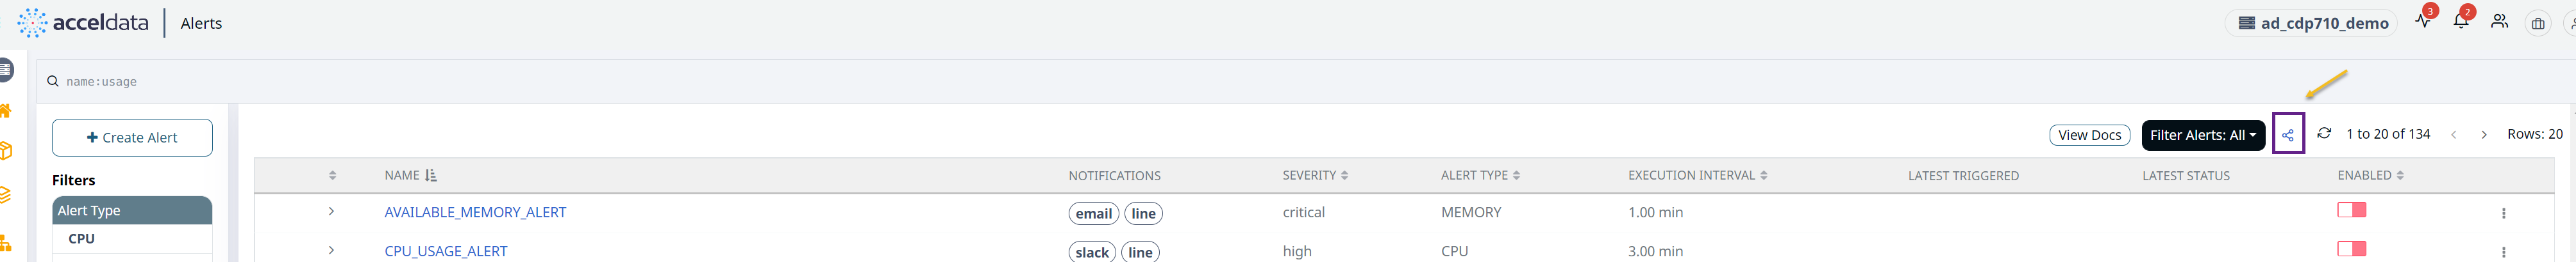Open the notifications bell
Image resolution: width=2576 pixels, height=262 pixels.
[2460, 22]
